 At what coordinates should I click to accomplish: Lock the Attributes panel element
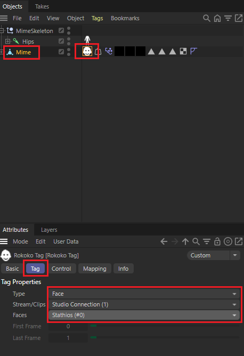pyautogui.click(x=217, y=241)
